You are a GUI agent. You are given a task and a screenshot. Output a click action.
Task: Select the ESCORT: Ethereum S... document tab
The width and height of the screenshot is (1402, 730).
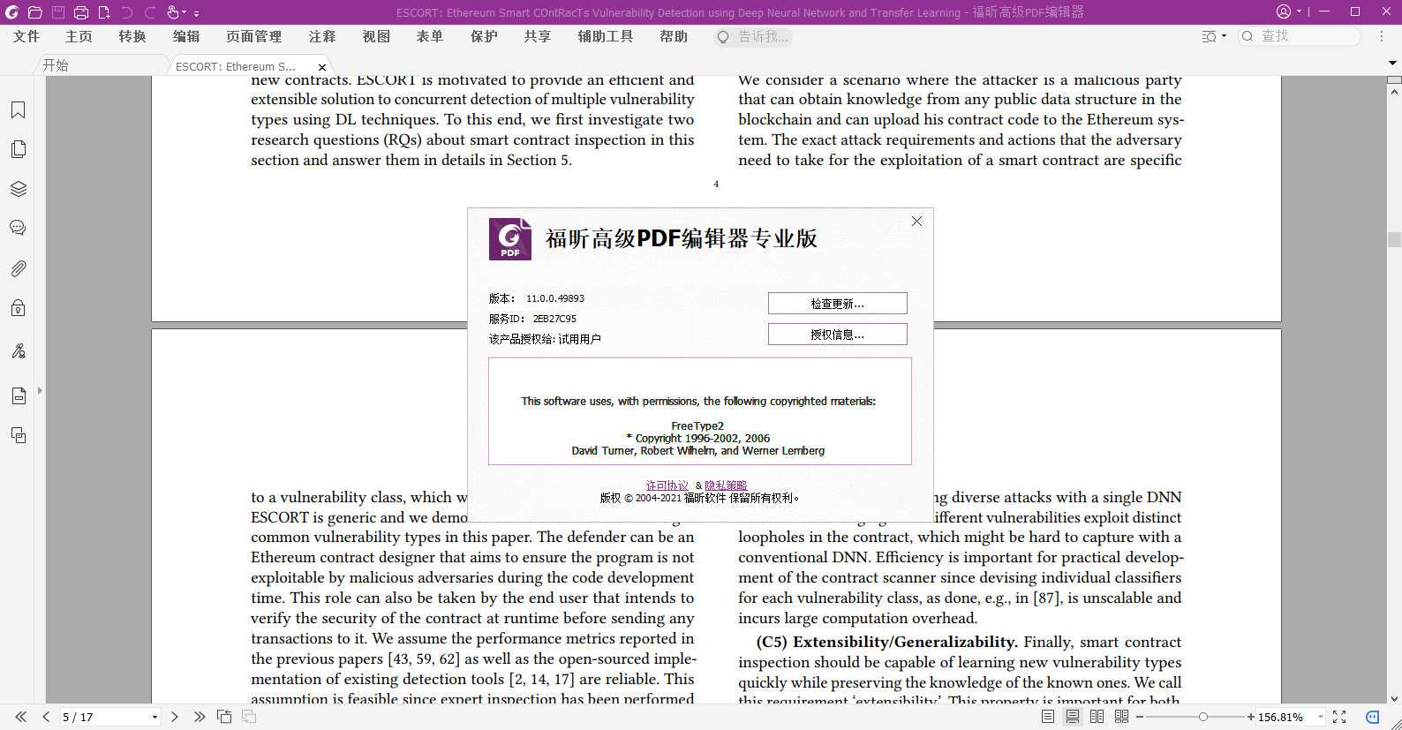(x=236, y=66)
